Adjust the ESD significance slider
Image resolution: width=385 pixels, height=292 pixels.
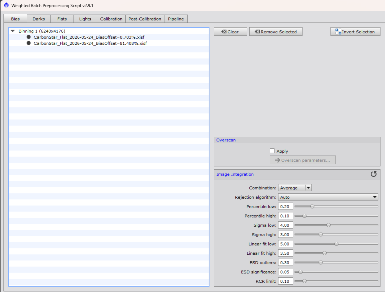(336, 272)
